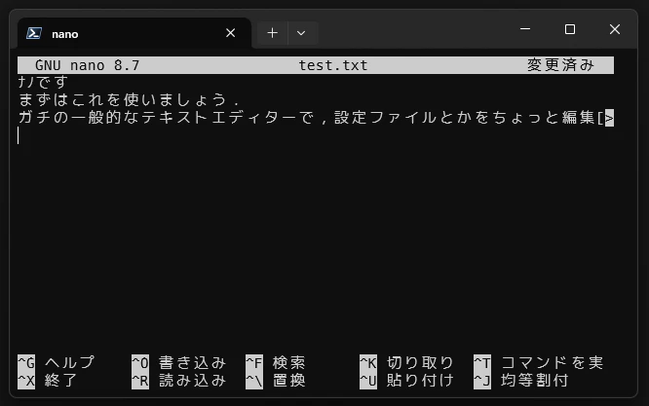The height and width of the screenshot is (406, 649).
Task: Maximize the terminal window
Action: click(570, 29)
